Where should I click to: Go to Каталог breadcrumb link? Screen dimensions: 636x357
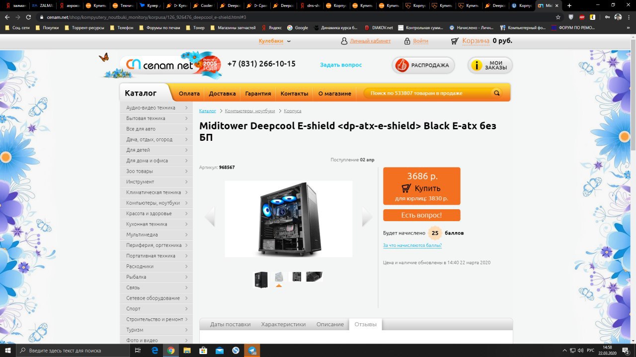point(208,111)
